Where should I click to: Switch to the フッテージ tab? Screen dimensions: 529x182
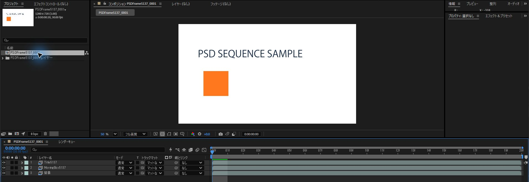(x=221, y=4)
